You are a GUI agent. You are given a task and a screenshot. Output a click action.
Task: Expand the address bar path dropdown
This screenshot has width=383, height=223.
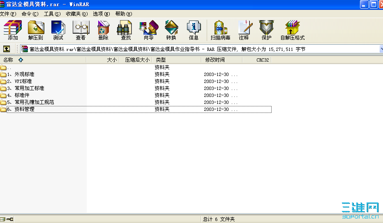tap(381, 49)
